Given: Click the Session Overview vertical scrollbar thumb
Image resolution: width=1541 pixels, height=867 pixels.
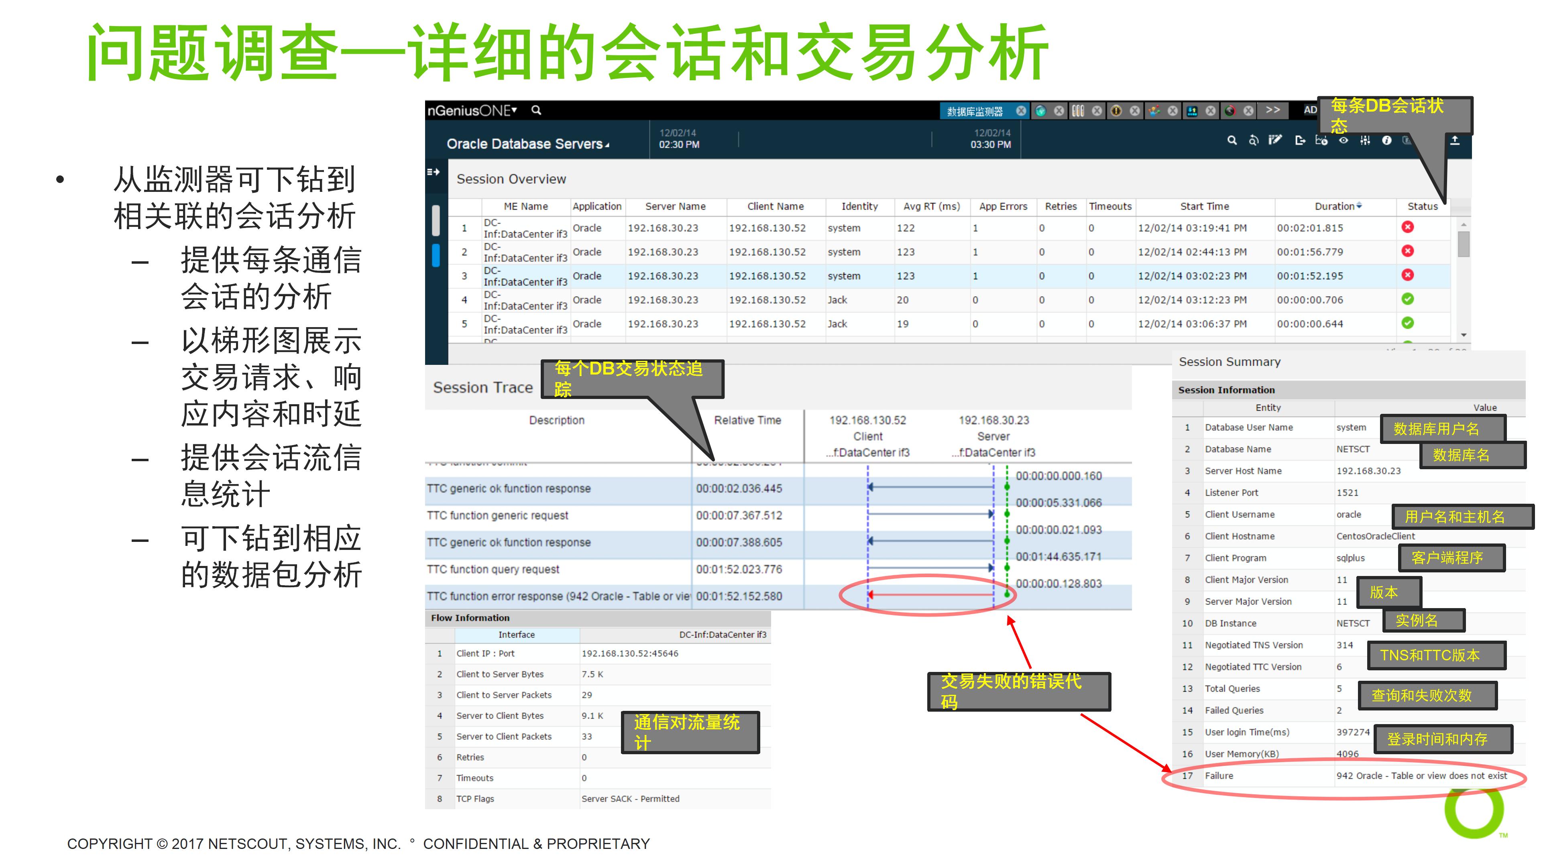Looking at the screenshot, I should (1463, 244).
